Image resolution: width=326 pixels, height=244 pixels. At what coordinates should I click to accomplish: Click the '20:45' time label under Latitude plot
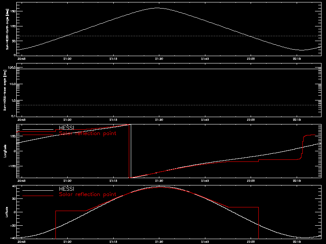22,242
